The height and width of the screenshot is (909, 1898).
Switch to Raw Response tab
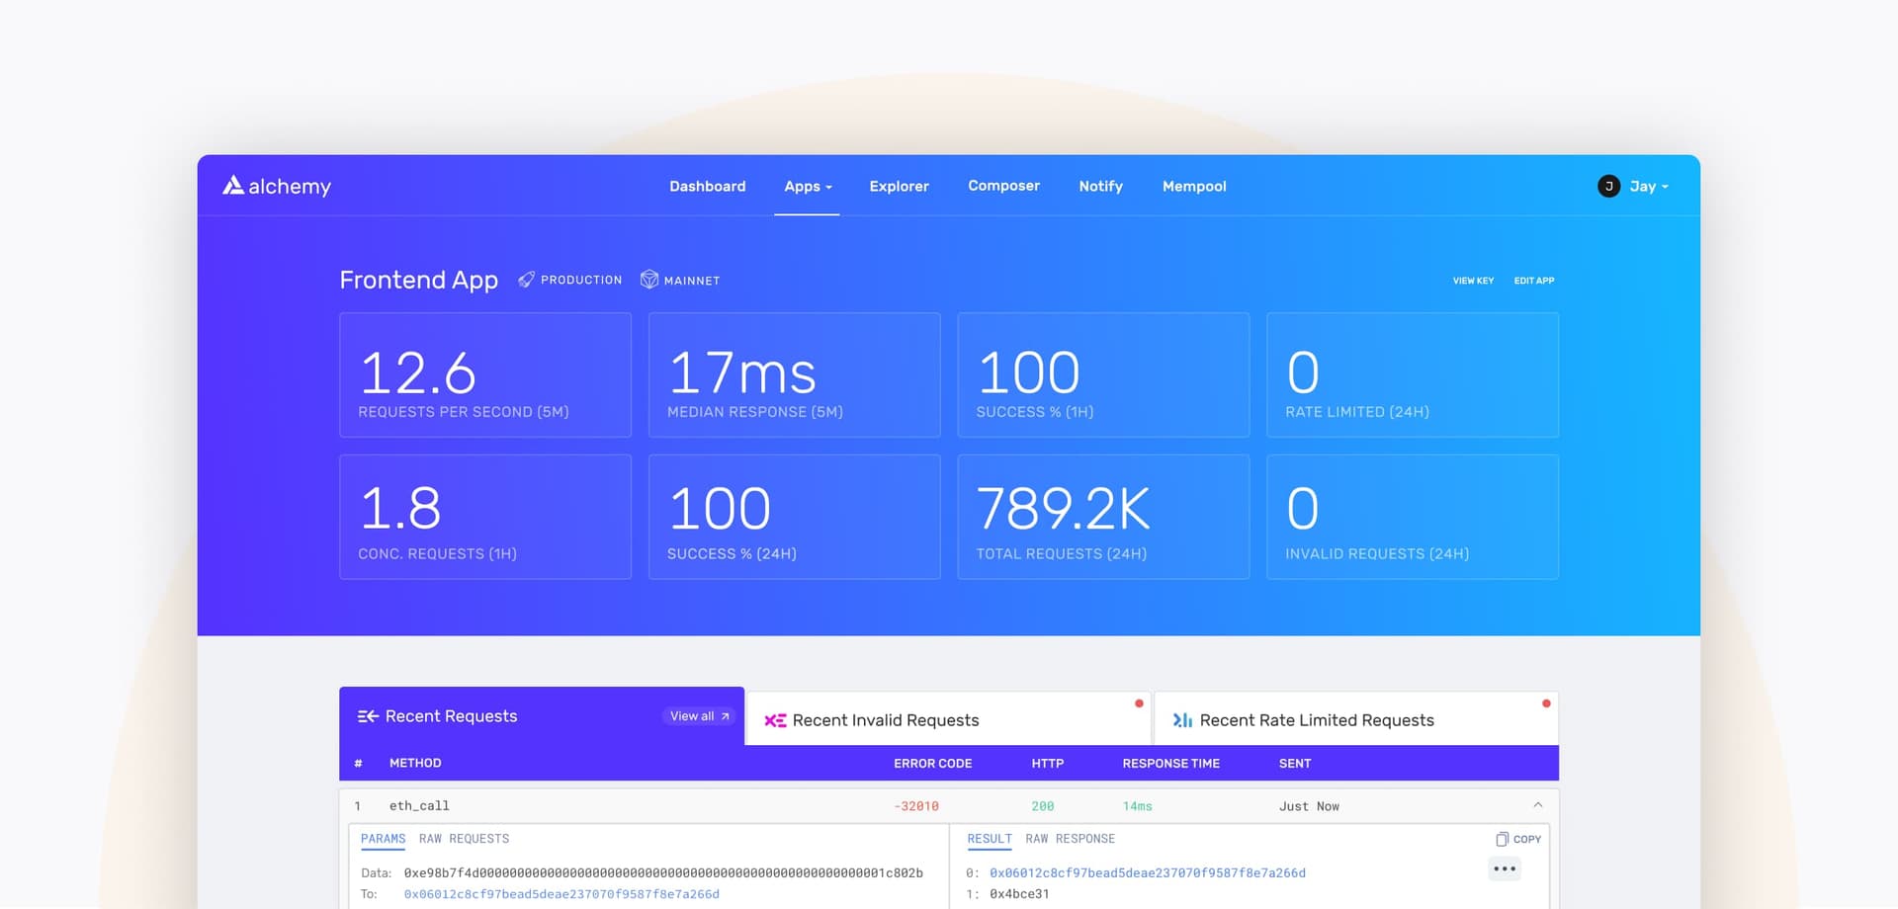(x=1070, y=839)
